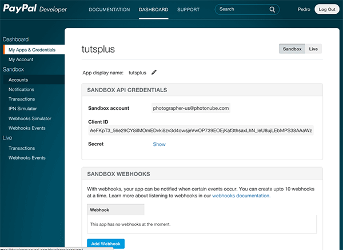Click the Pedro user name
The width and height of the screenshot is (343, 250).
coord(304,9)
